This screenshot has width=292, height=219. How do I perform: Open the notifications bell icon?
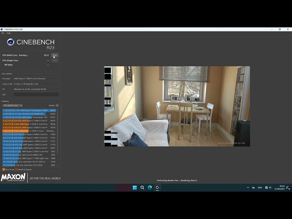pos(288,188)
